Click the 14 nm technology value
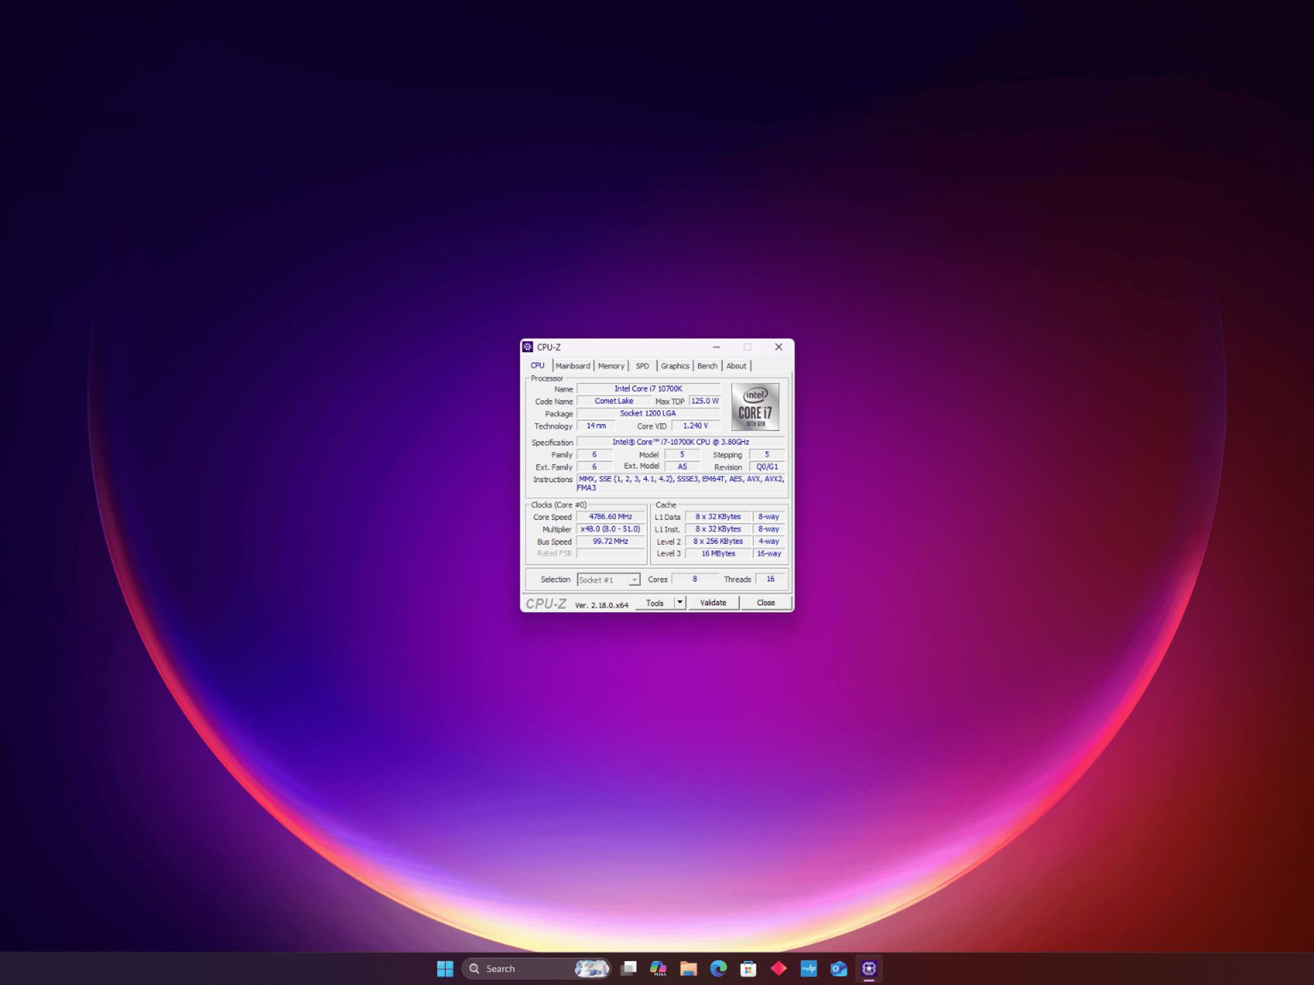Image resolution: width=1314 pixels, height=985 pixels. (x=596, y=426)
